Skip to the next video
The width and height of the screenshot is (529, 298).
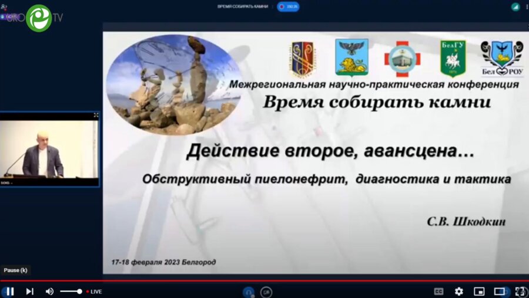point(30,292)
